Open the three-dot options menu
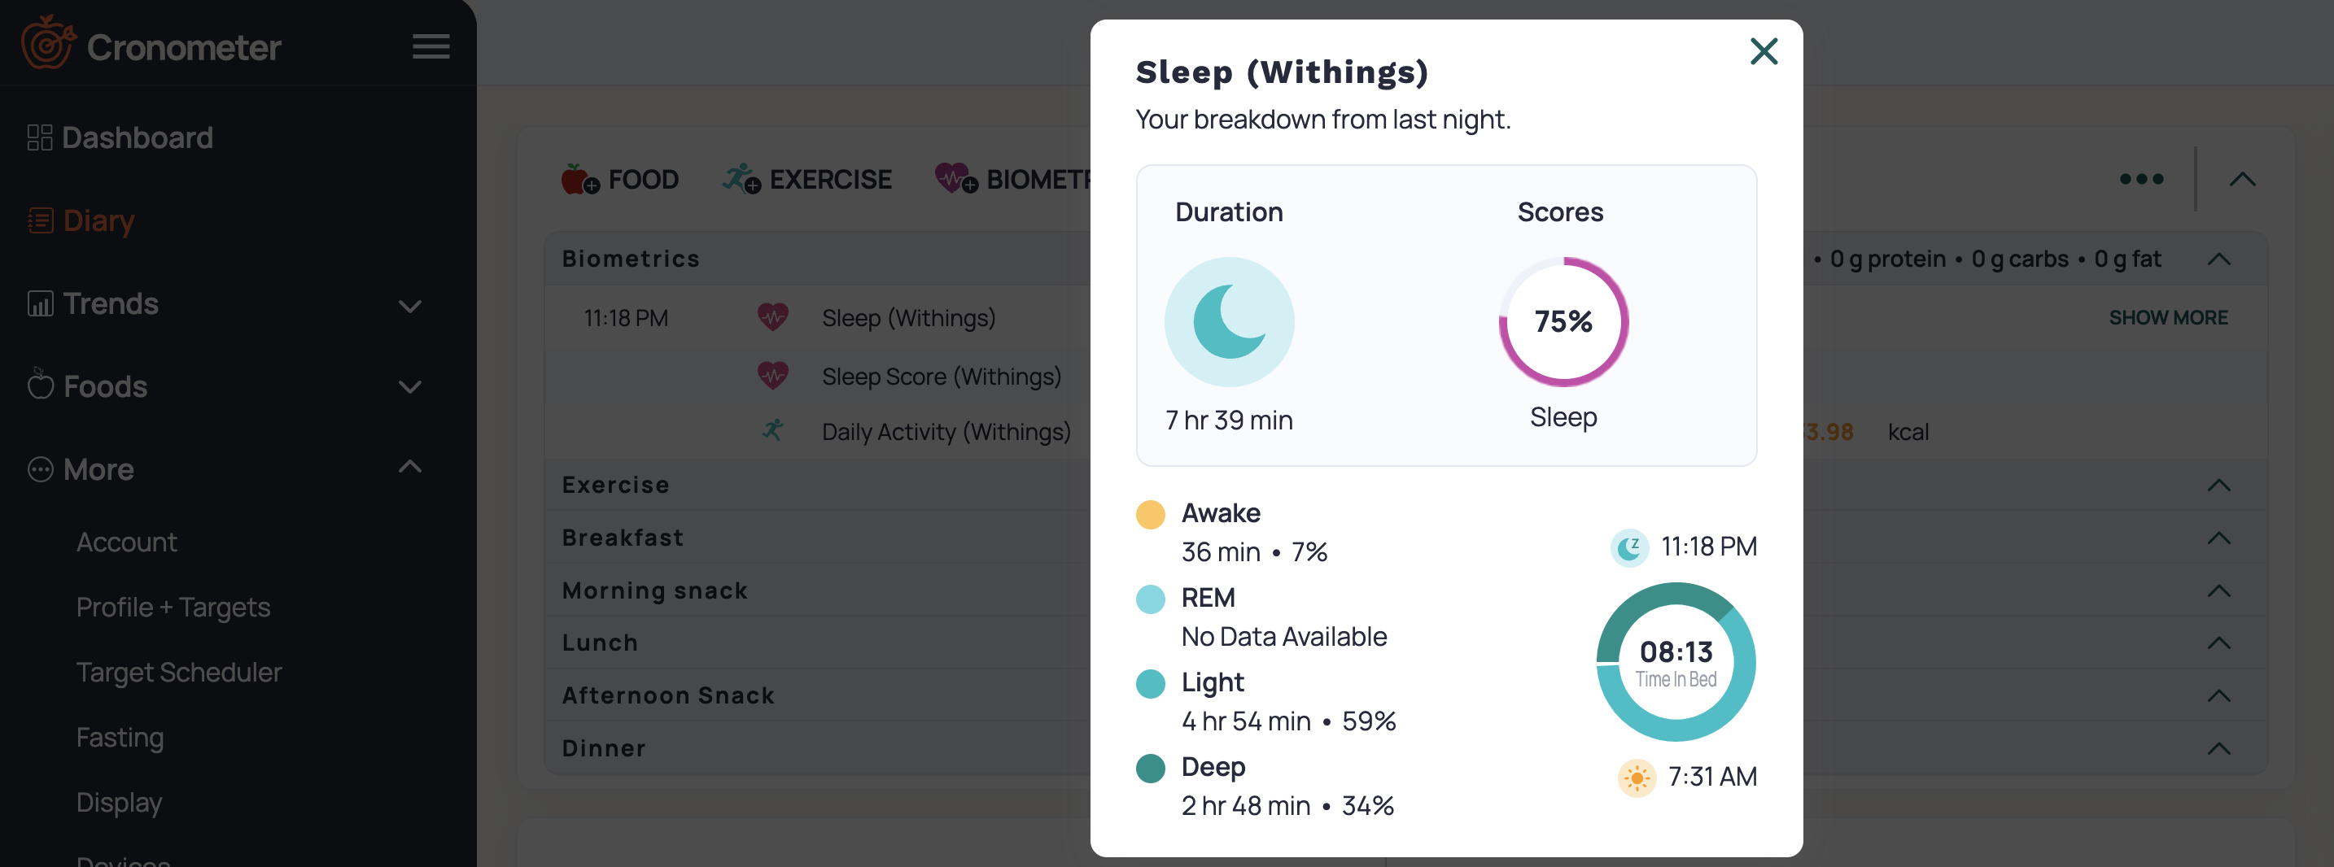Screen dimensions: 2334x867 pos(2141,180)
